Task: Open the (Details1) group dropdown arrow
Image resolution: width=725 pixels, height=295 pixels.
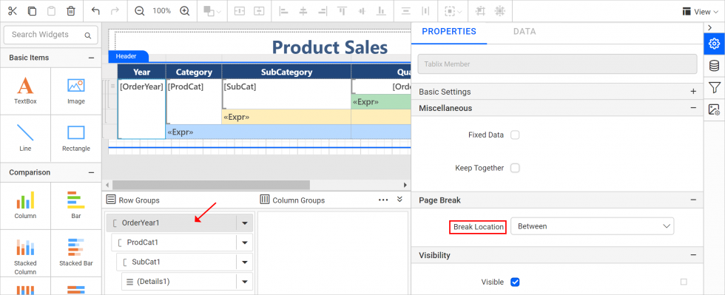Action: tap(245, 282)
